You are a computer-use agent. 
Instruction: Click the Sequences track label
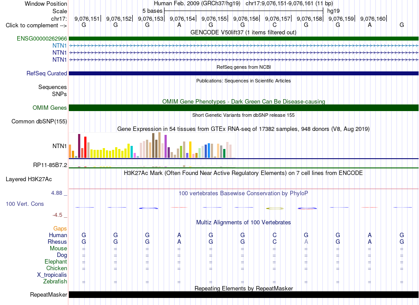click(x=52, y=87)
